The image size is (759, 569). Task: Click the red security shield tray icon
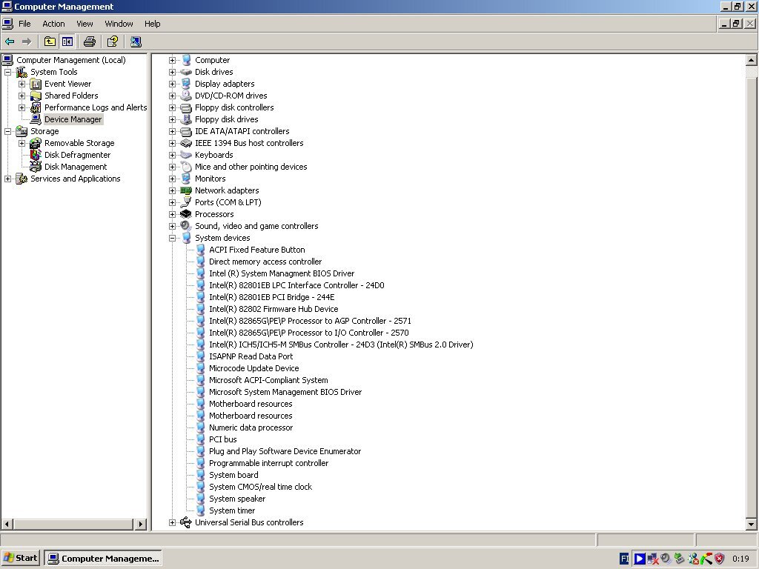720,559
